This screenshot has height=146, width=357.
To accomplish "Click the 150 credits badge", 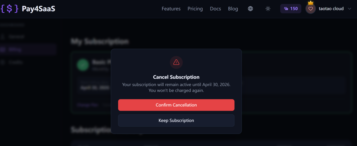I will 291,9.
